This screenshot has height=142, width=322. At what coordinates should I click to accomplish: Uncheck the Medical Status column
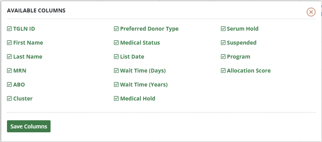coord(116,43)
